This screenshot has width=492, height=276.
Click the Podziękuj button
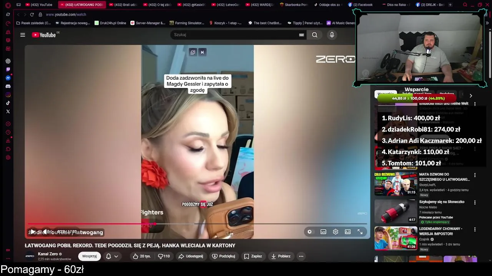coord(223,256)
